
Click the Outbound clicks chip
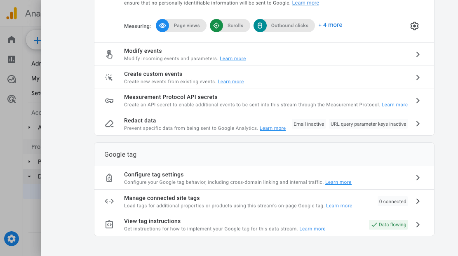coord(284,26)
